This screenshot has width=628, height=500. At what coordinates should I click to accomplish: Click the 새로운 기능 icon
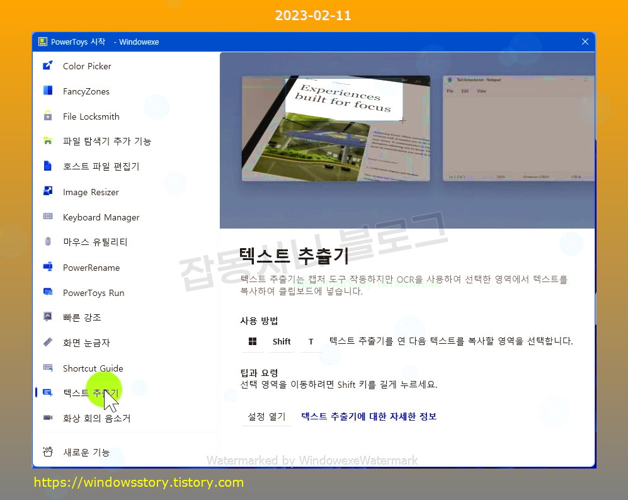click(48, 452)
